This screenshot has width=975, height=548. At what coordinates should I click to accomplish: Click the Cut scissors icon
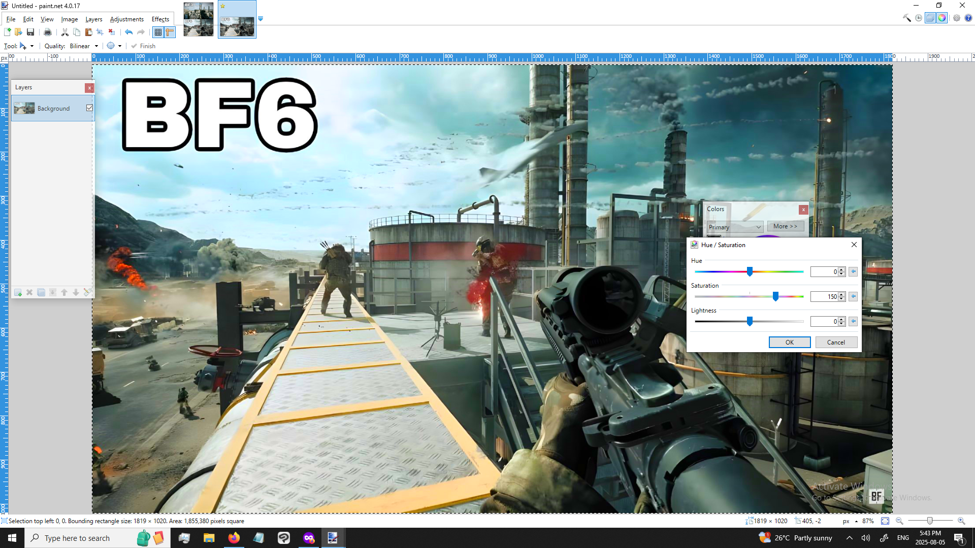(x=65, y=32)
